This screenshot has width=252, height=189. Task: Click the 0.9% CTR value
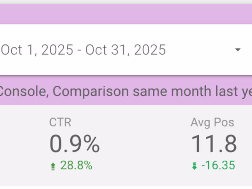click(74, 144)
